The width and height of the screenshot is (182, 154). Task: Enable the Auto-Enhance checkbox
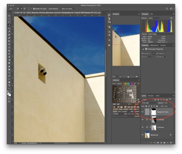click(48, 9)
